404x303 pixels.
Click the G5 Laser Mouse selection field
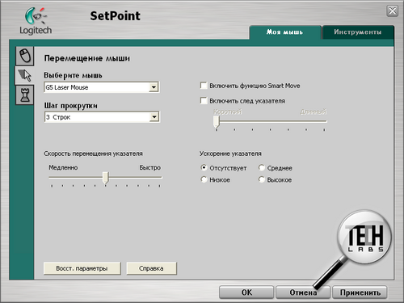102,87
